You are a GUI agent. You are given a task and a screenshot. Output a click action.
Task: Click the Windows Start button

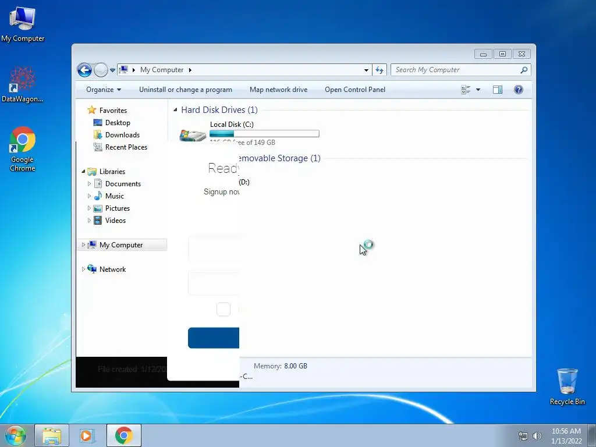(15, 435)
